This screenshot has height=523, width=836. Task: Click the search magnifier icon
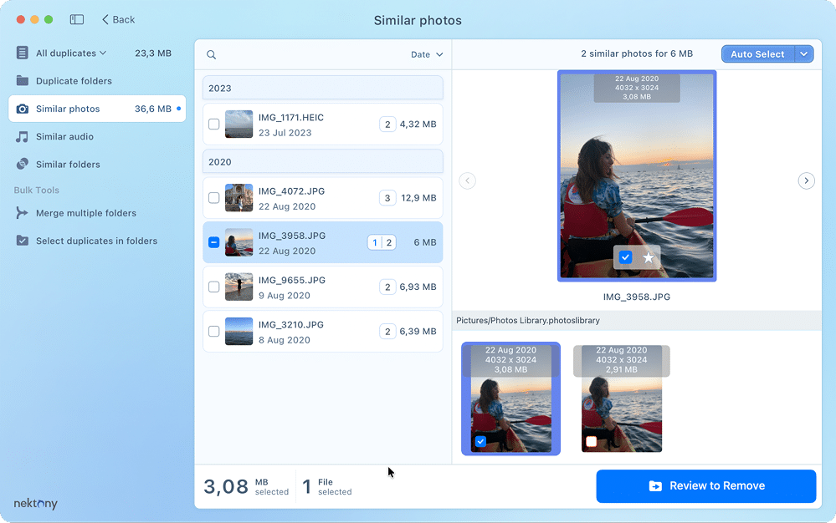(211, 53)
